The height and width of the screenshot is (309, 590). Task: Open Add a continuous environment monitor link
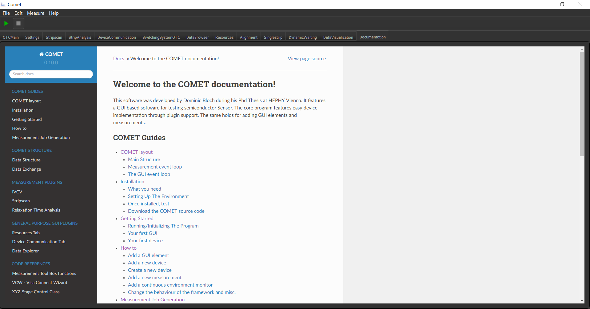tap(170, 285)
